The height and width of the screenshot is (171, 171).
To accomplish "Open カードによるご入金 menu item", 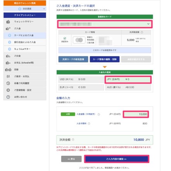I will click(x=25, y=35).
